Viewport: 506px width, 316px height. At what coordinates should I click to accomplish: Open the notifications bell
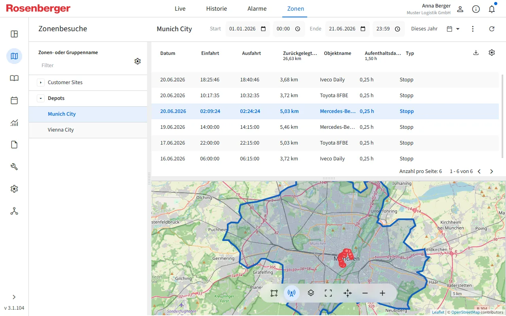tap(492, 9)
